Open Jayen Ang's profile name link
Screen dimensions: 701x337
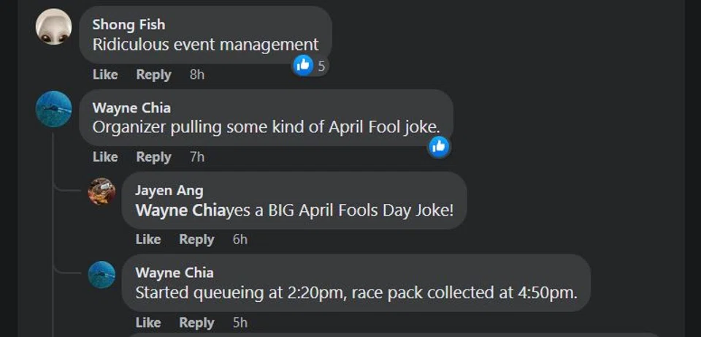pos(169,191)
